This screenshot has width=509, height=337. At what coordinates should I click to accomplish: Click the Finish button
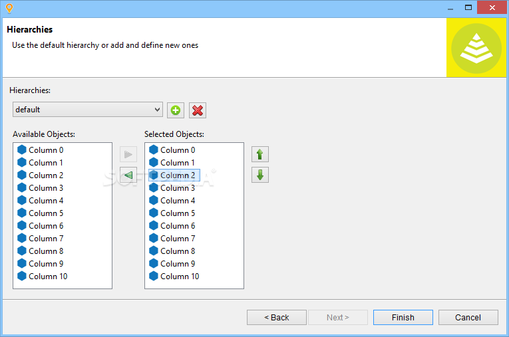click(403, 317)
